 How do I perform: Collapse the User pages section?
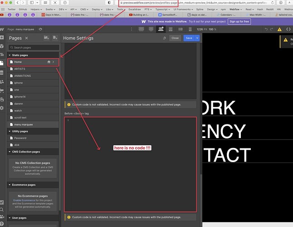(x=10, y=218)
